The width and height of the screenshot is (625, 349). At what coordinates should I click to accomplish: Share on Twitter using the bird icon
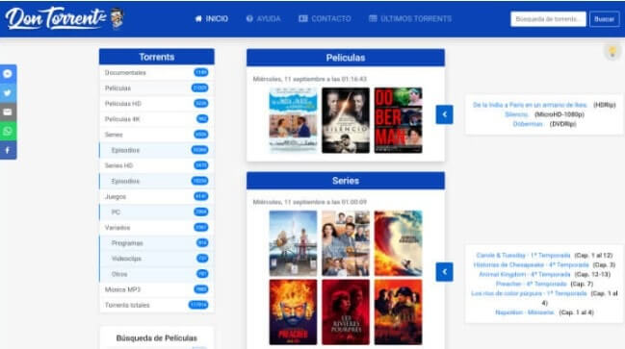[x=8, y=93]
